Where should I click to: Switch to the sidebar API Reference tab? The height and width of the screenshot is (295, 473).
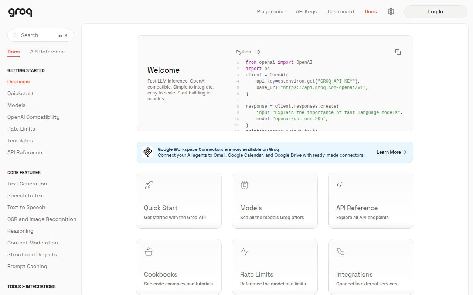pos(47,52)
